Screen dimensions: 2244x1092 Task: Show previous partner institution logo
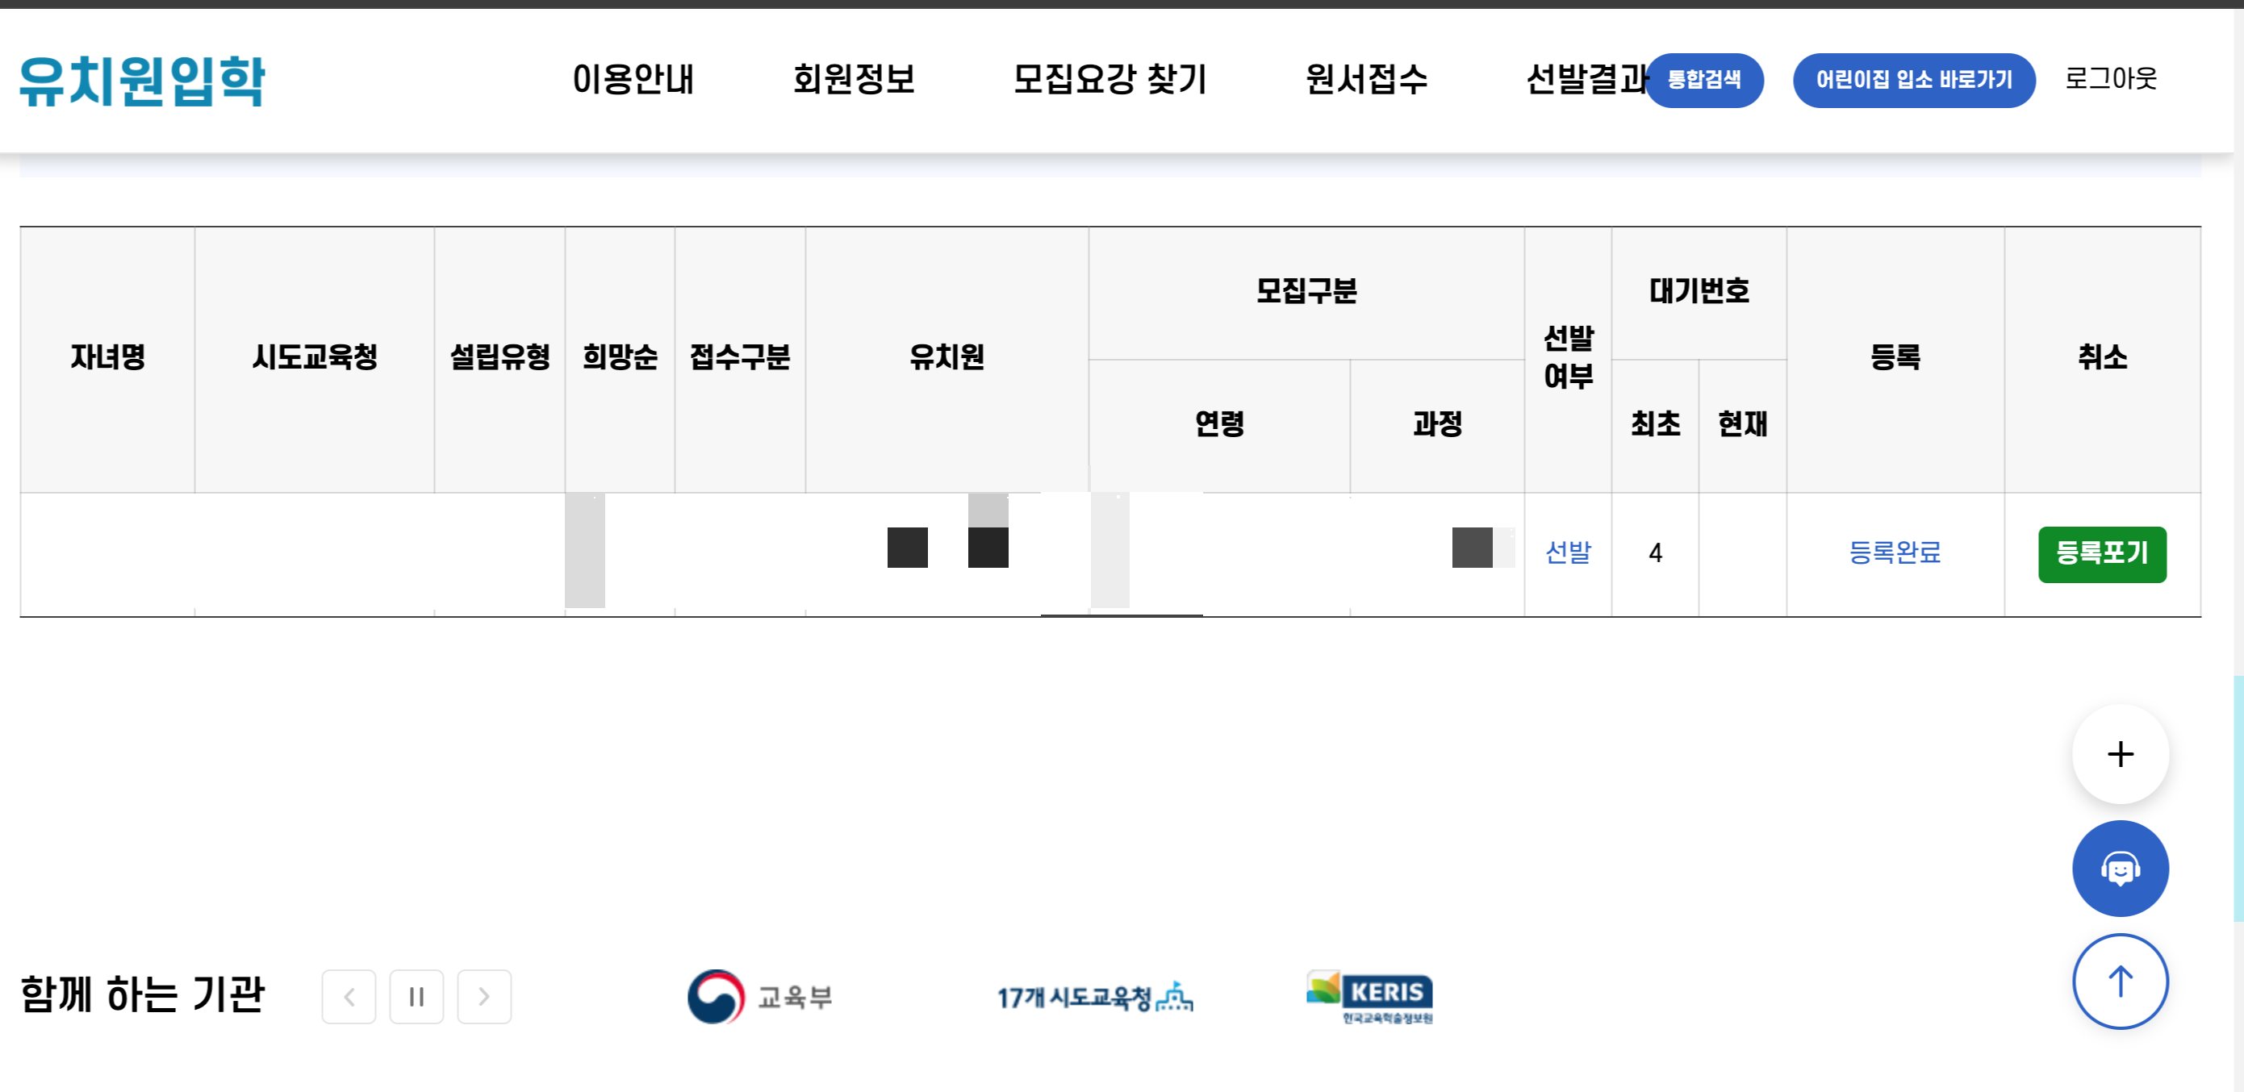(x=349, y=996)
